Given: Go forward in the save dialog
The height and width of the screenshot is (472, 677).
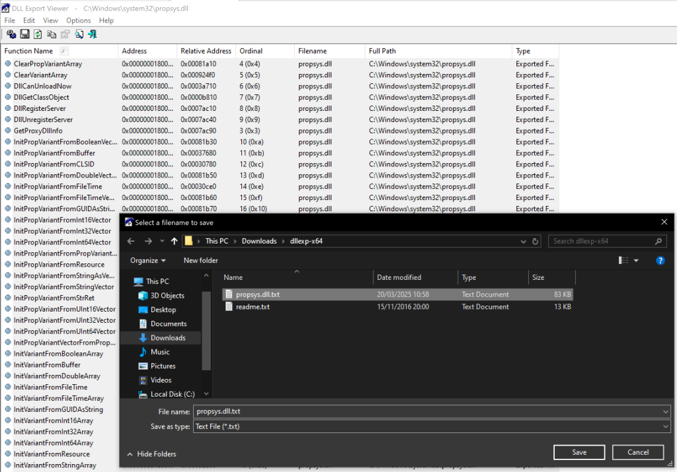Looking at the screenshot, I should (148, 242).
